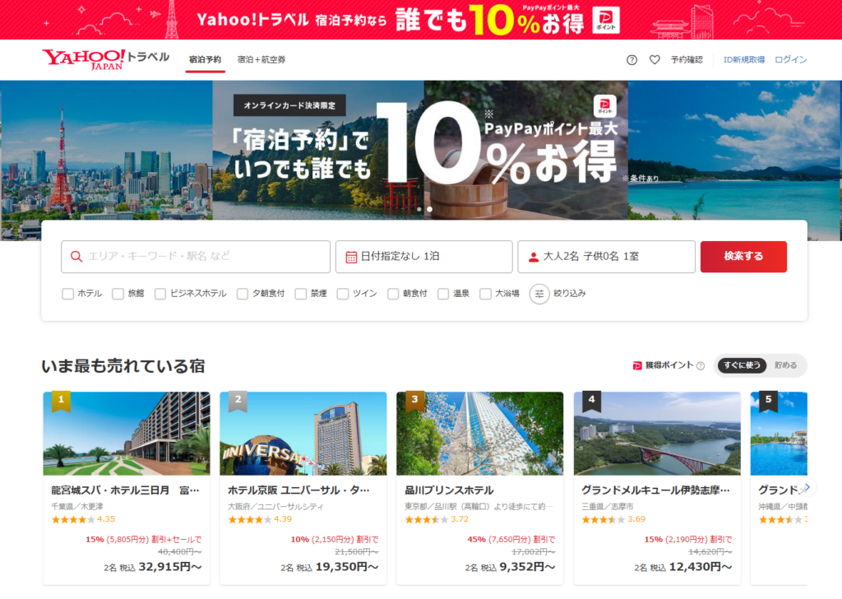
Task: Click the ログイン link
Action: click(x=791, y=59)
